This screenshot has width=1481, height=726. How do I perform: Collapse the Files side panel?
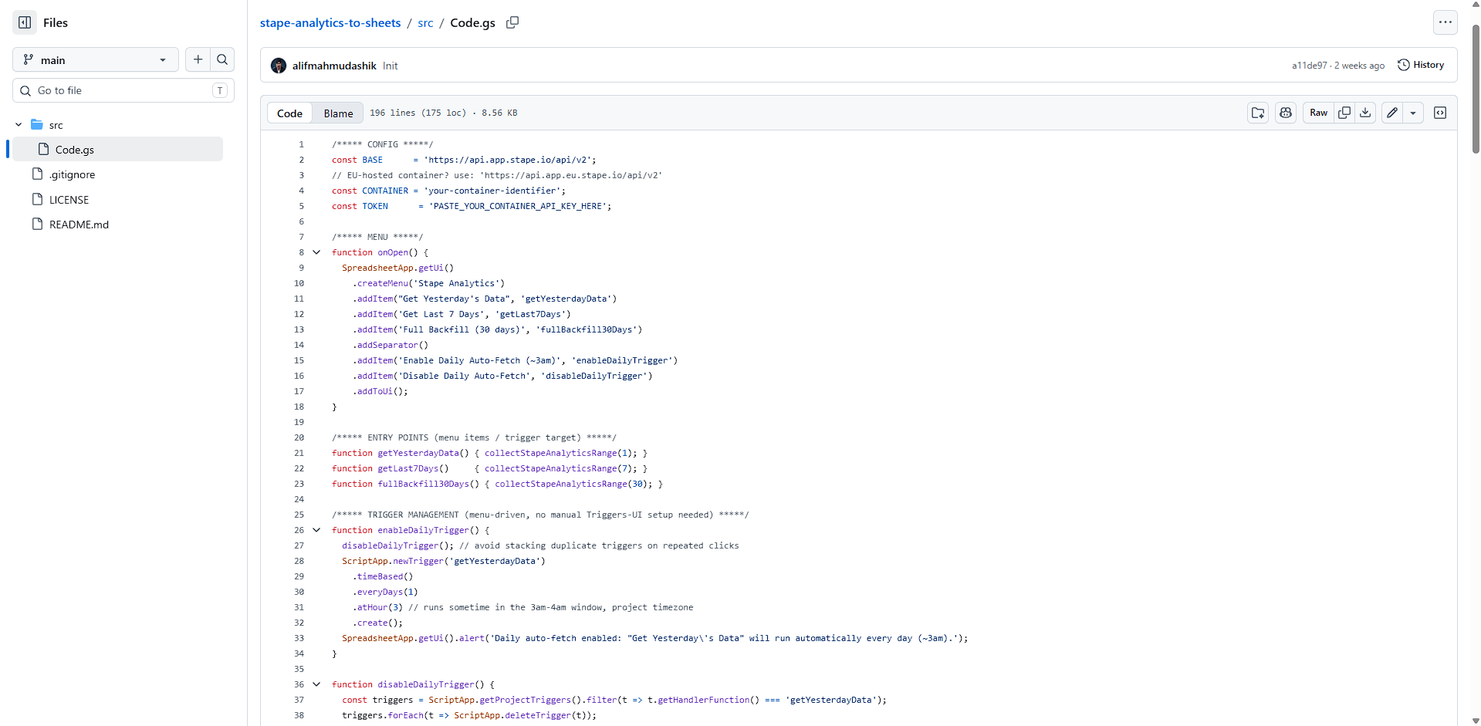25,22
